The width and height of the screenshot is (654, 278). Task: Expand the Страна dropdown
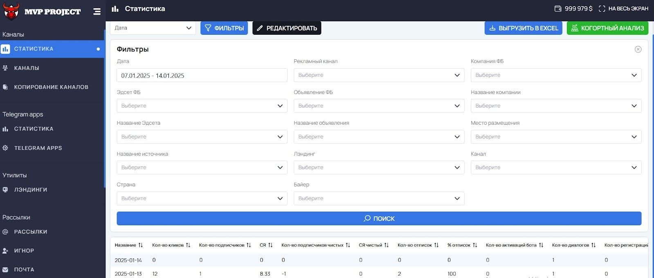202,198
